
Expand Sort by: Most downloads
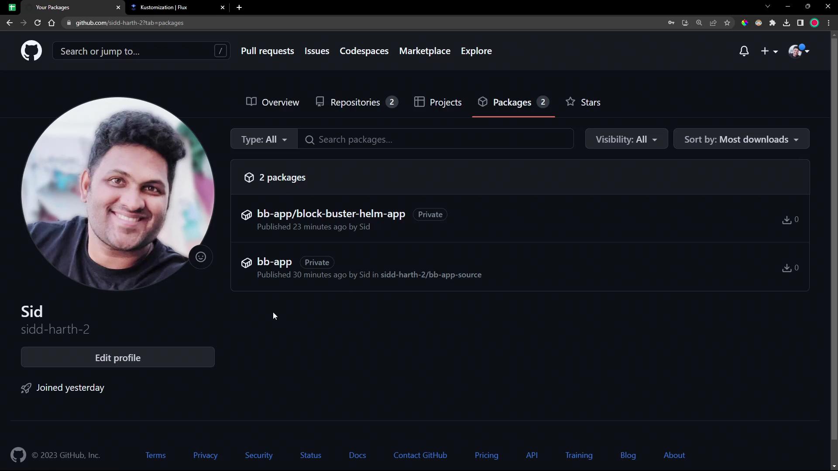click(741, 139)
